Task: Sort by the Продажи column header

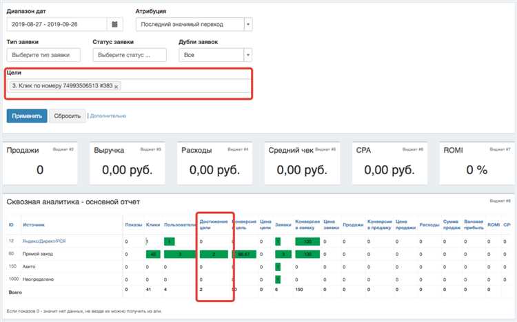Action: tap(353, 225)
